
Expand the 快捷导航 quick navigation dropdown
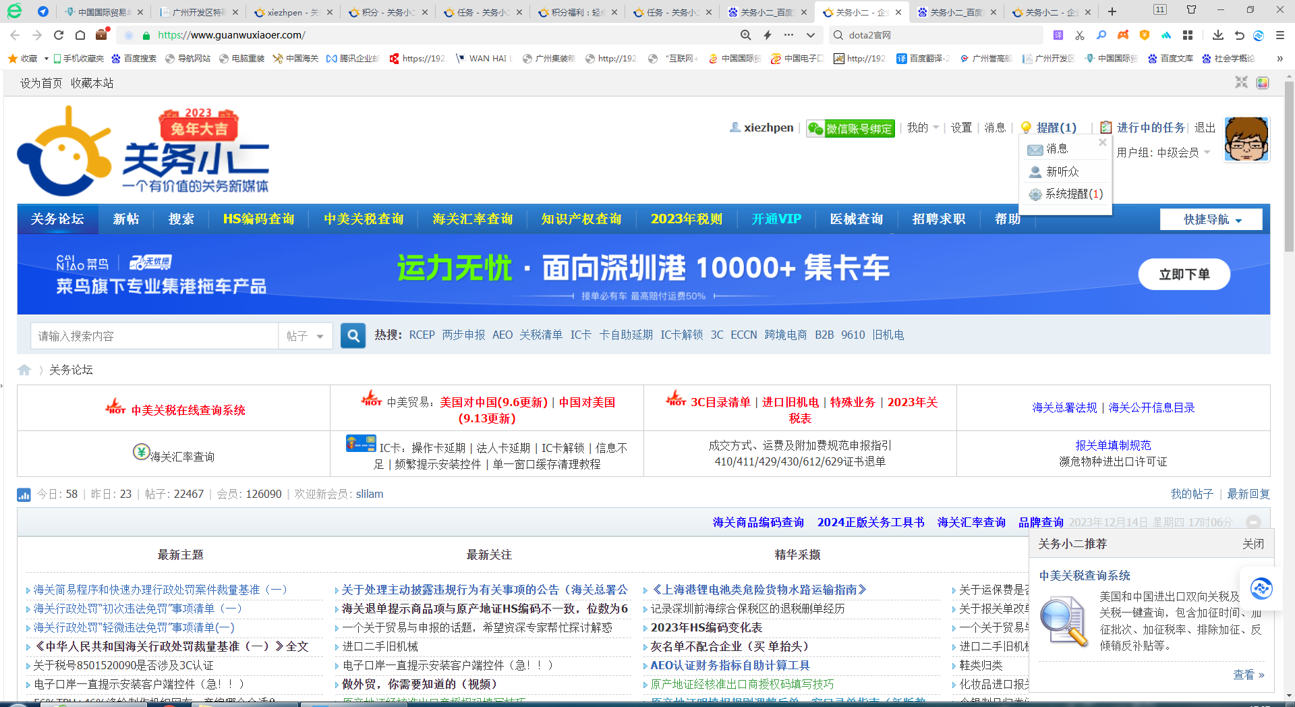[x=1211, y=219]
